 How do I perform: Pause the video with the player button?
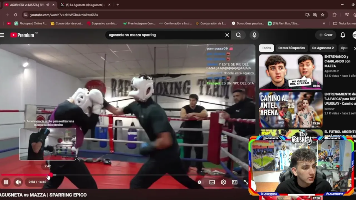pos(6,182)
